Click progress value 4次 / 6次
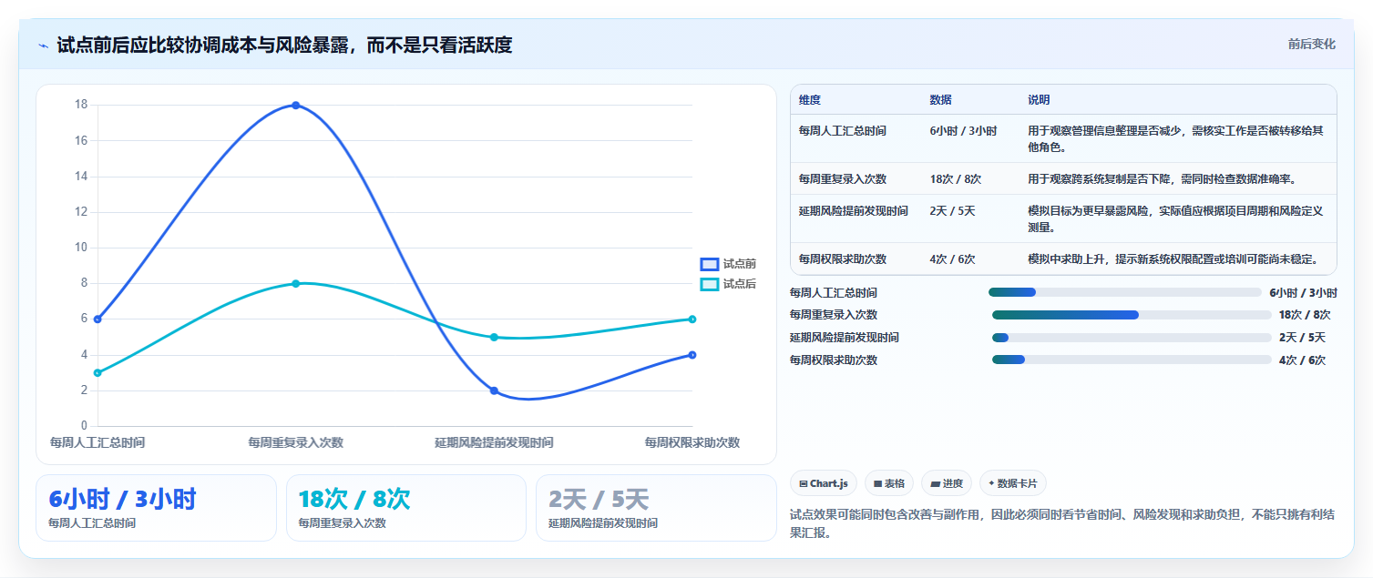The height and width of the screenshot is (578, 1373). (x=1302, y=360)
